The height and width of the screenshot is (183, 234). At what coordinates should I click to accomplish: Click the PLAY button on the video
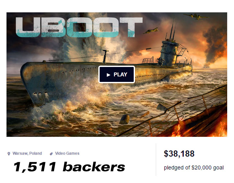[117, 74]
